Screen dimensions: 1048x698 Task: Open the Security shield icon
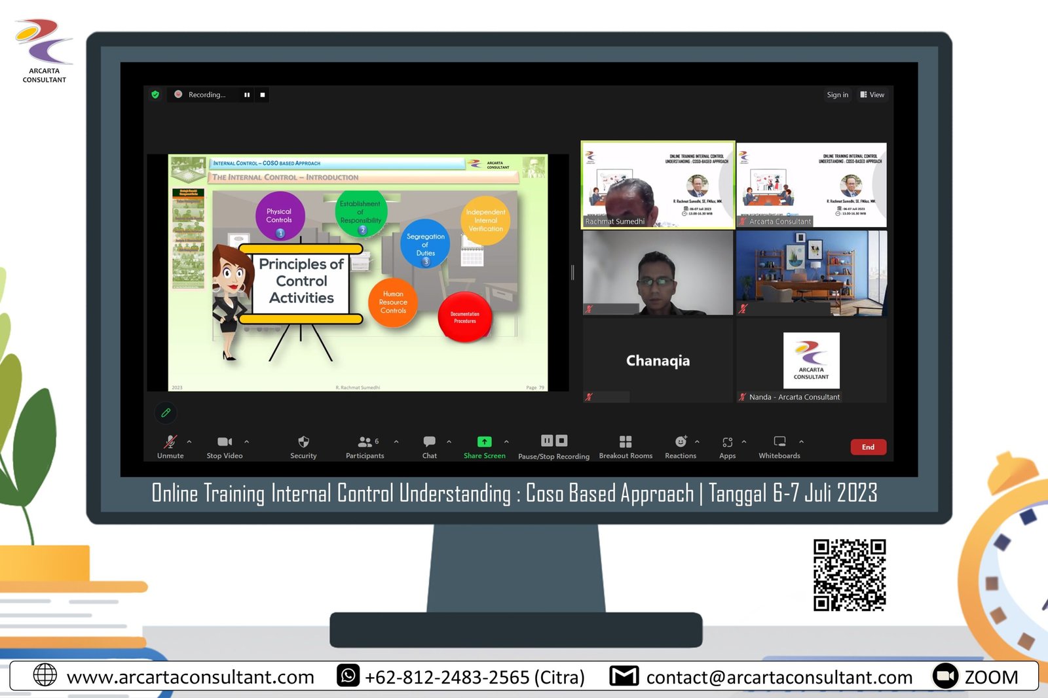(303, 442)
